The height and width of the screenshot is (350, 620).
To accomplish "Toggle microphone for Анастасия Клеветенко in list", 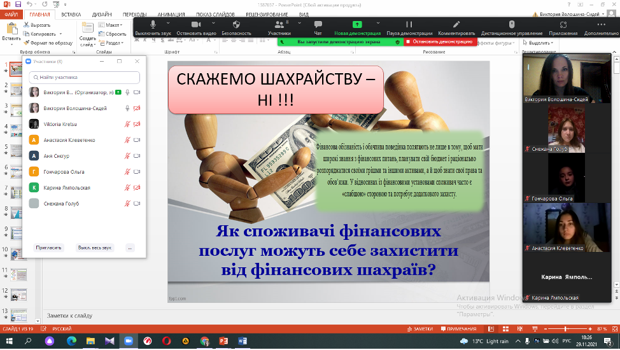I will tap(127, 140).
